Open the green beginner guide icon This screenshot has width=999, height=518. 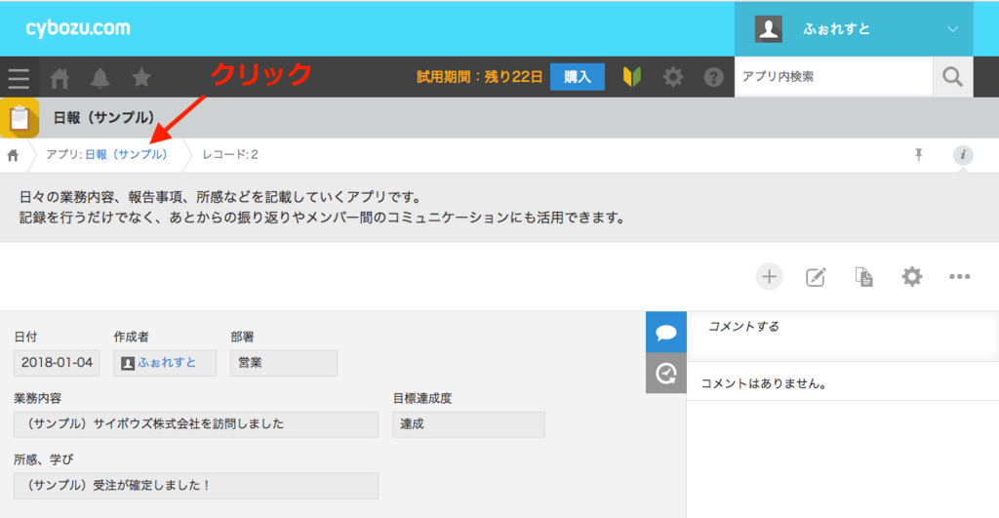tap(631, 77)
